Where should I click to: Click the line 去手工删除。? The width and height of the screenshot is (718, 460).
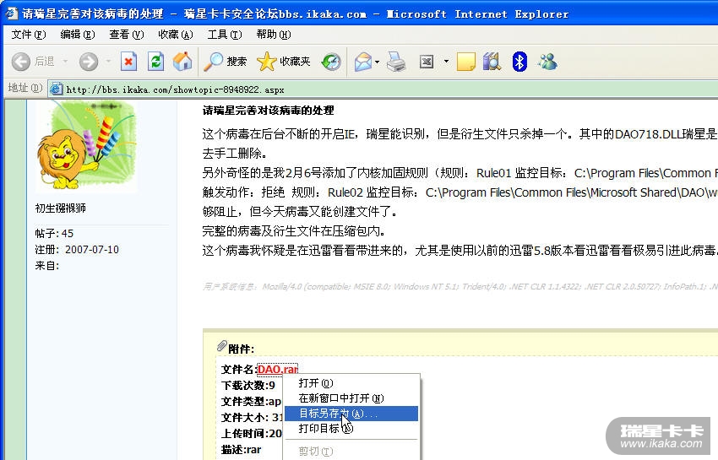click(235, 153)
